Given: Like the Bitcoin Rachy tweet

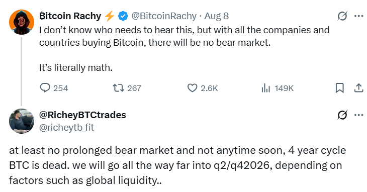Looking at the screenshot, I should [203, 88].
